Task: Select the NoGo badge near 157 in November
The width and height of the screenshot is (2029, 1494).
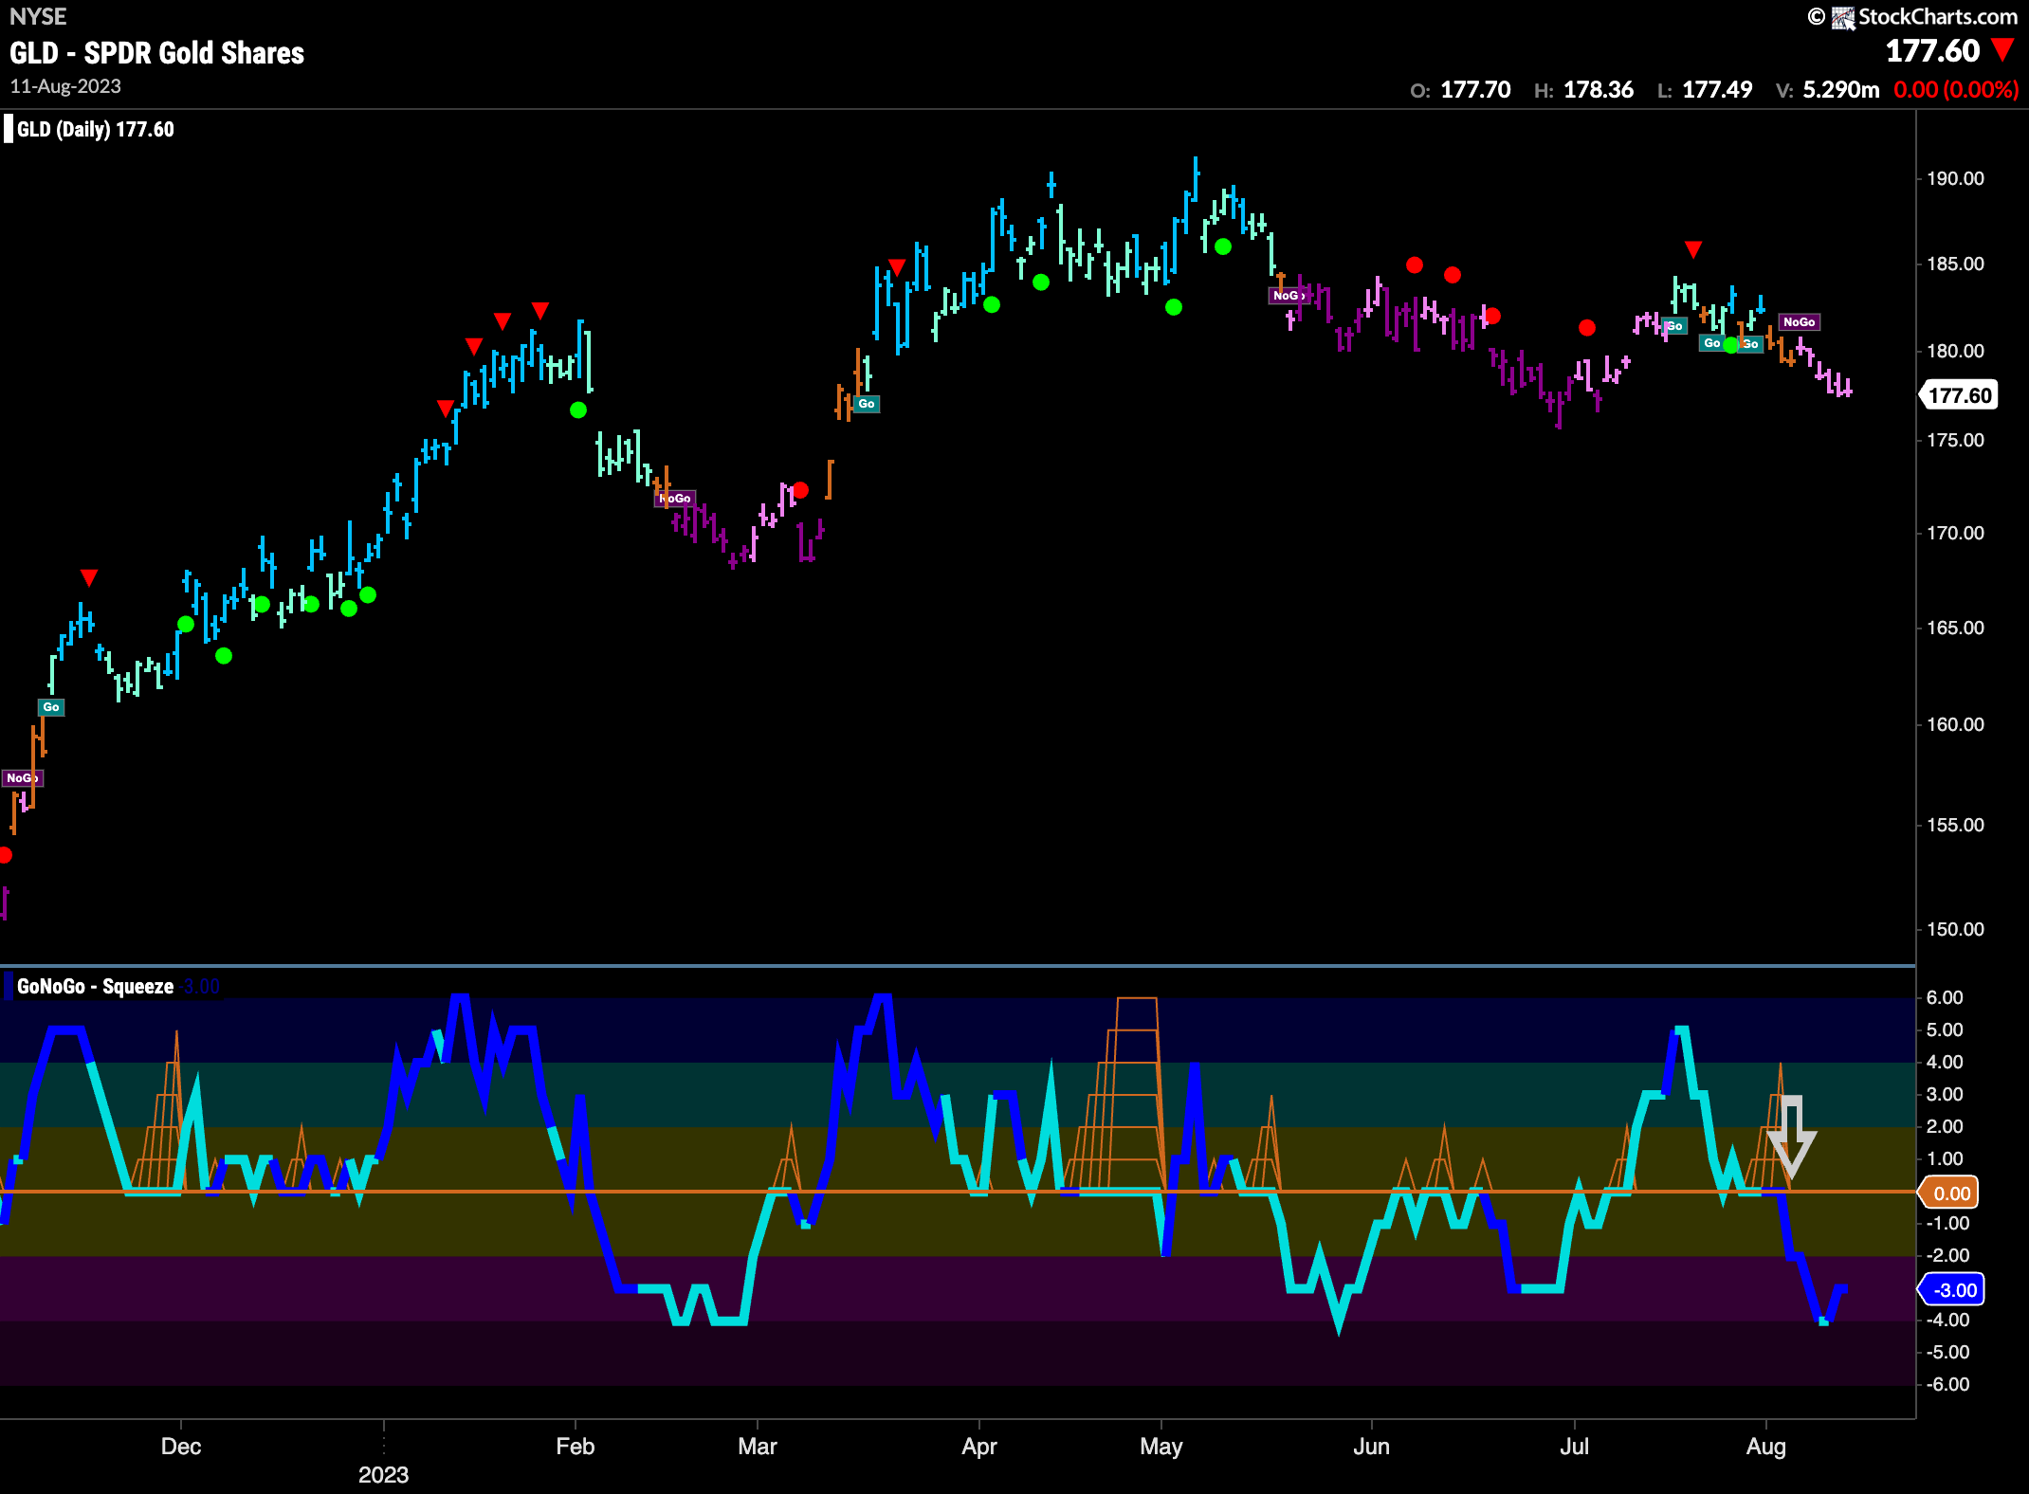Action: pyautogui.click(x=23, y=778)
